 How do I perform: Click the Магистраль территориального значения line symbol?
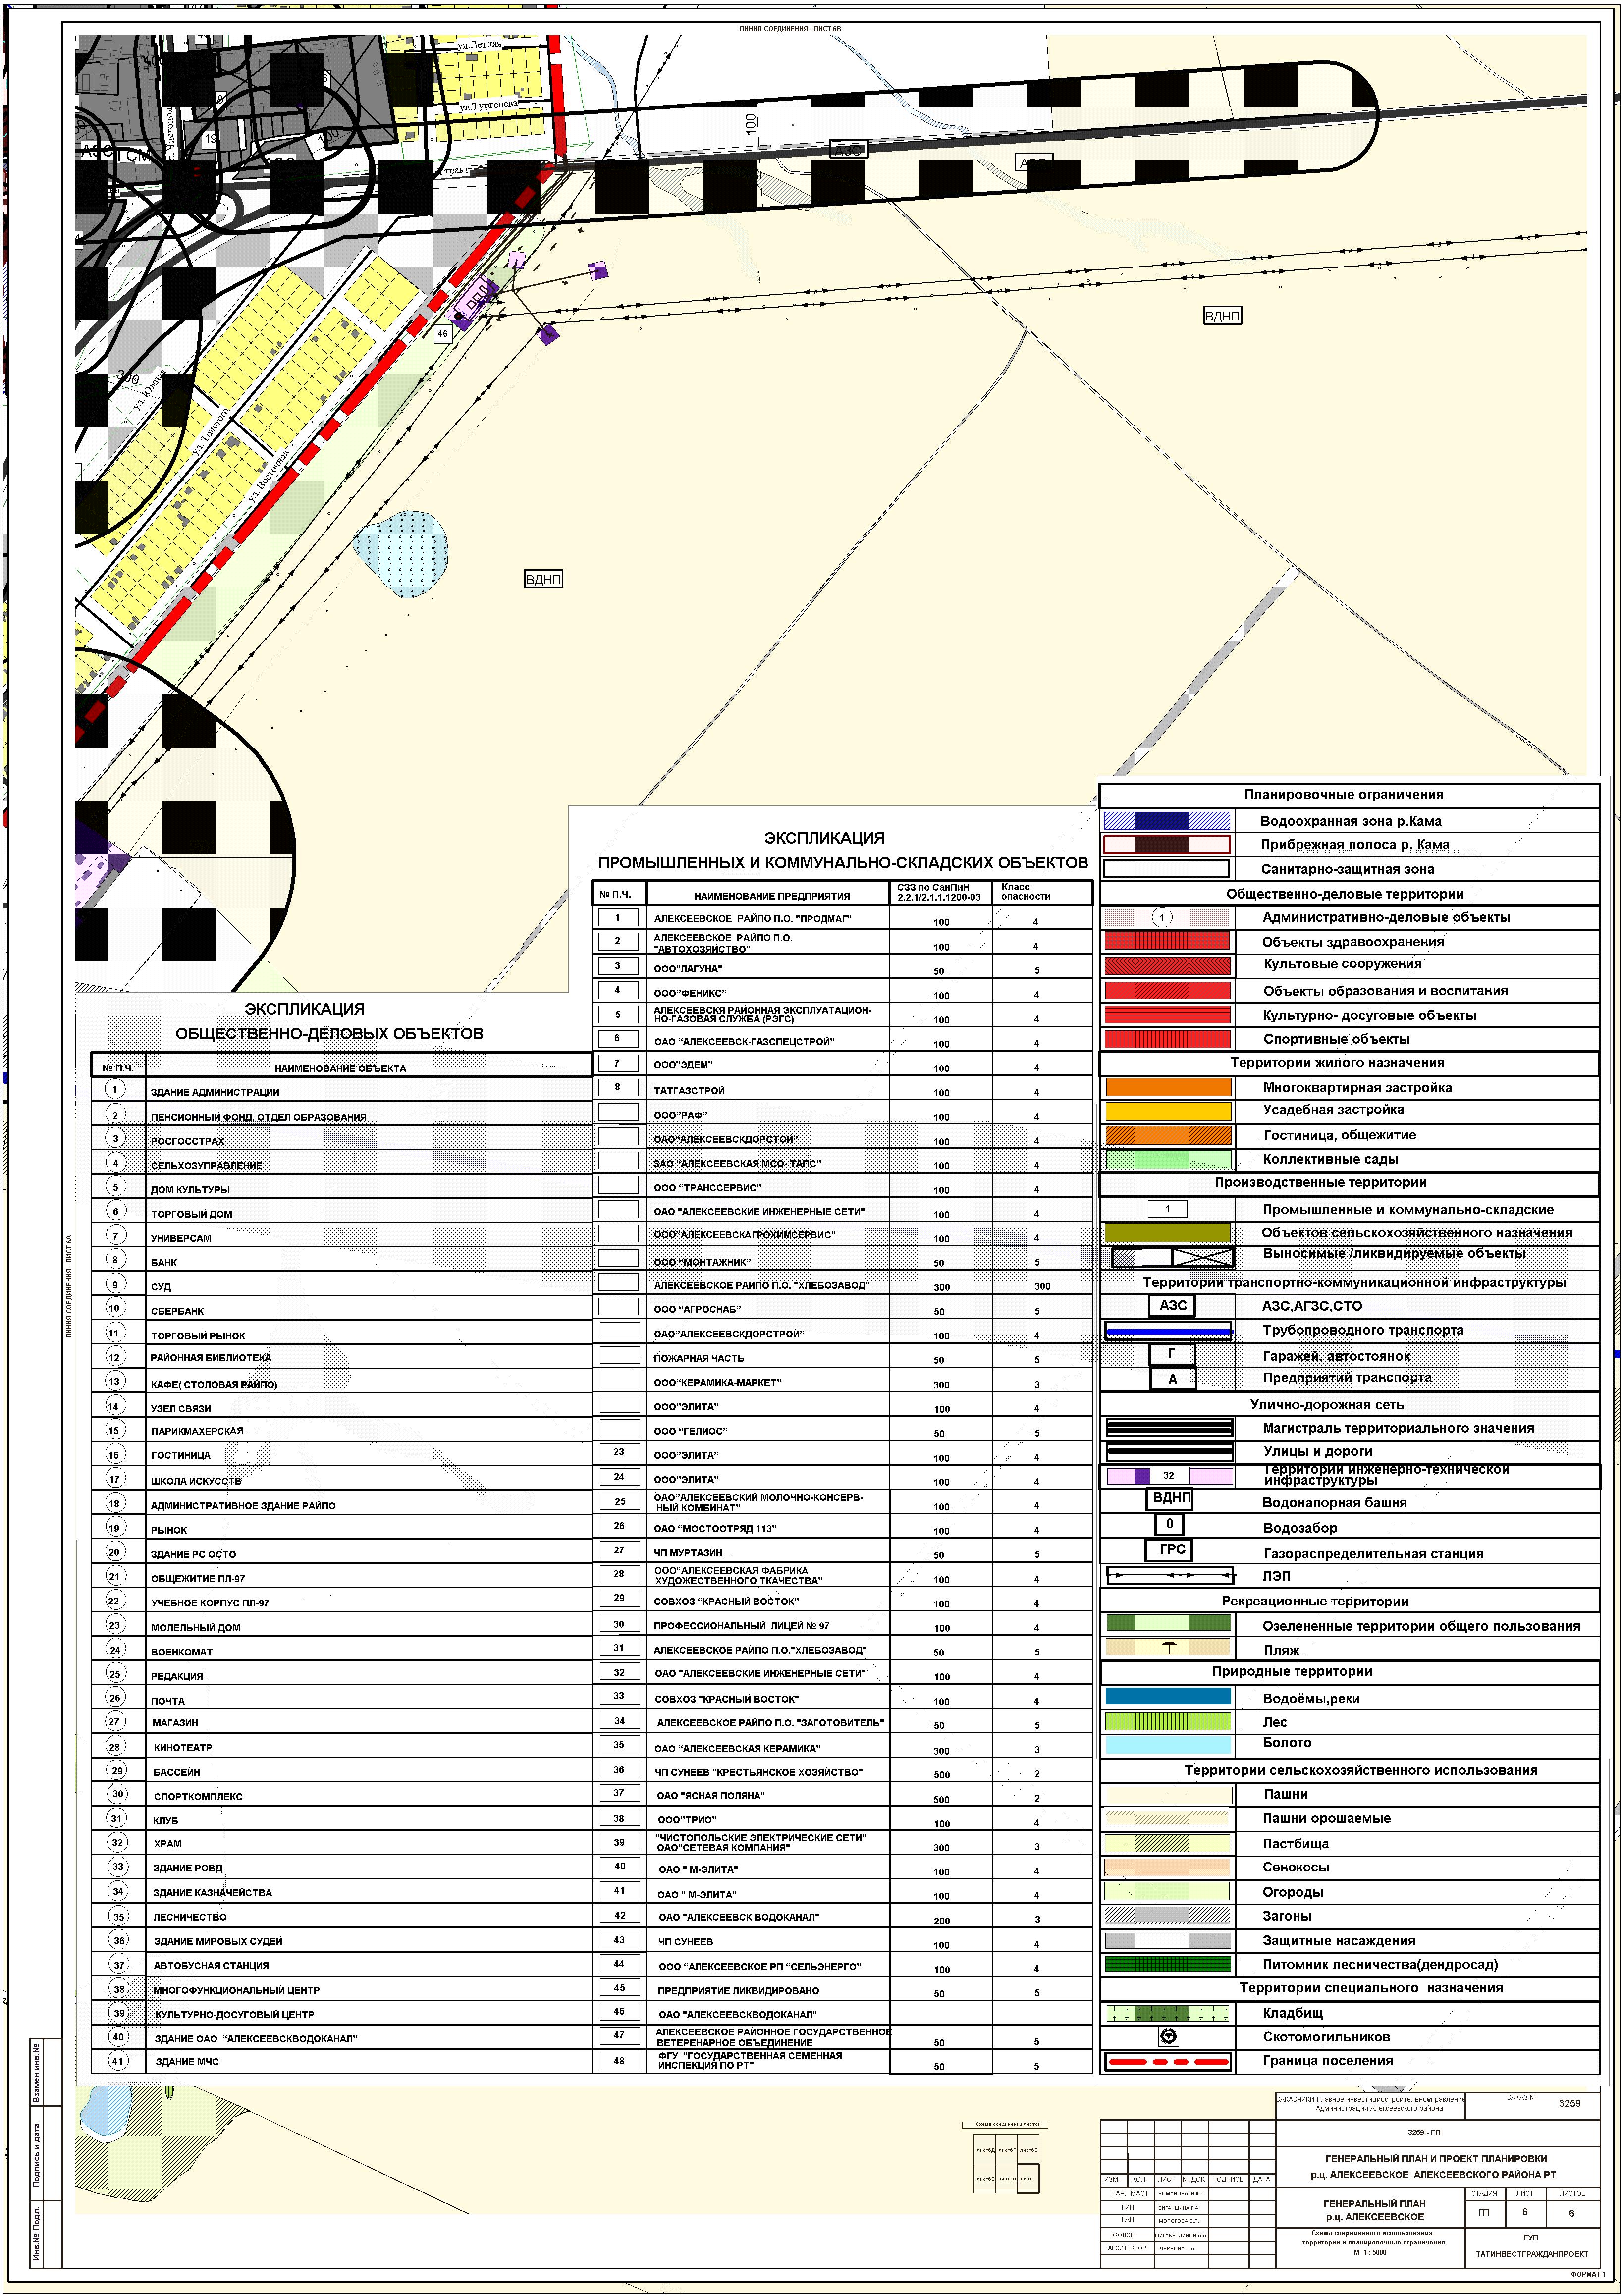coord(1168,1428)
